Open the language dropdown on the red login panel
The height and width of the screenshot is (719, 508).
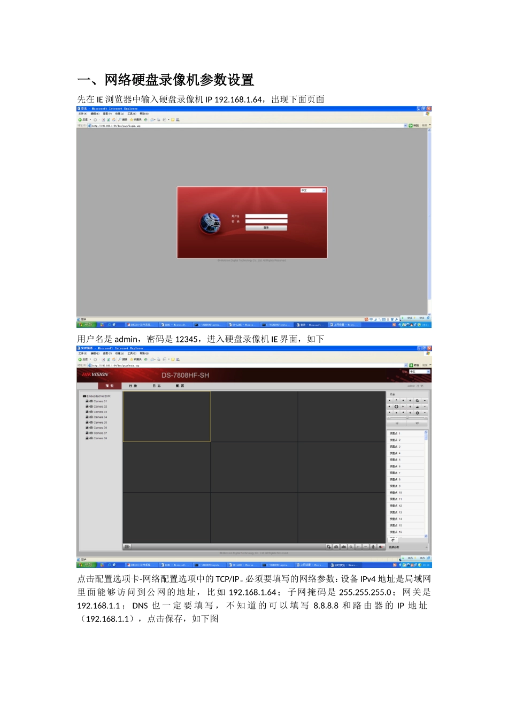pos(313,190)
